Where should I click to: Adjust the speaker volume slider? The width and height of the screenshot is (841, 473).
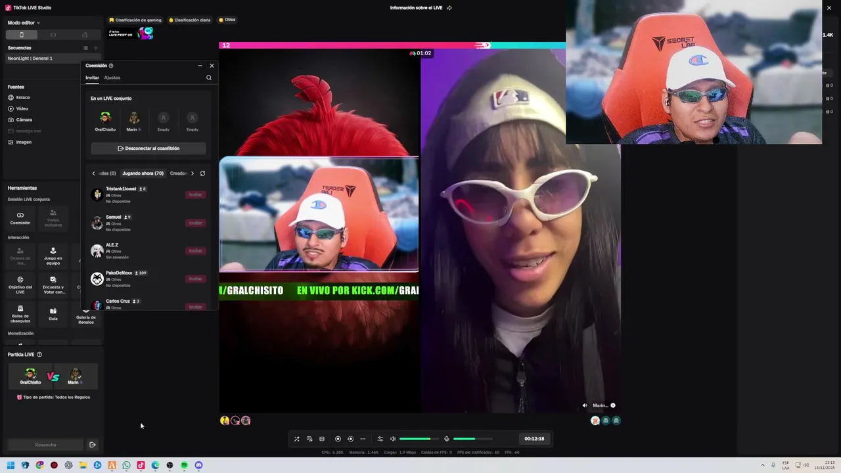coord(419,439)
